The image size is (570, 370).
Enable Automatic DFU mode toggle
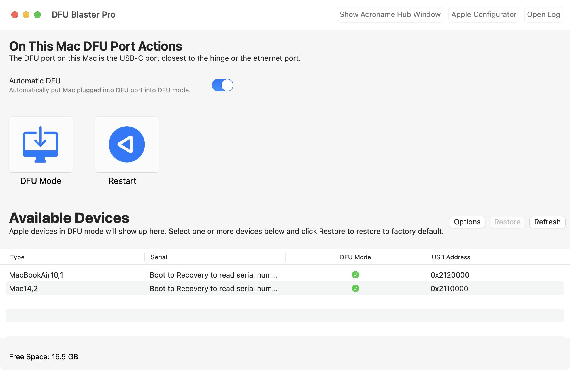[223, 85]
